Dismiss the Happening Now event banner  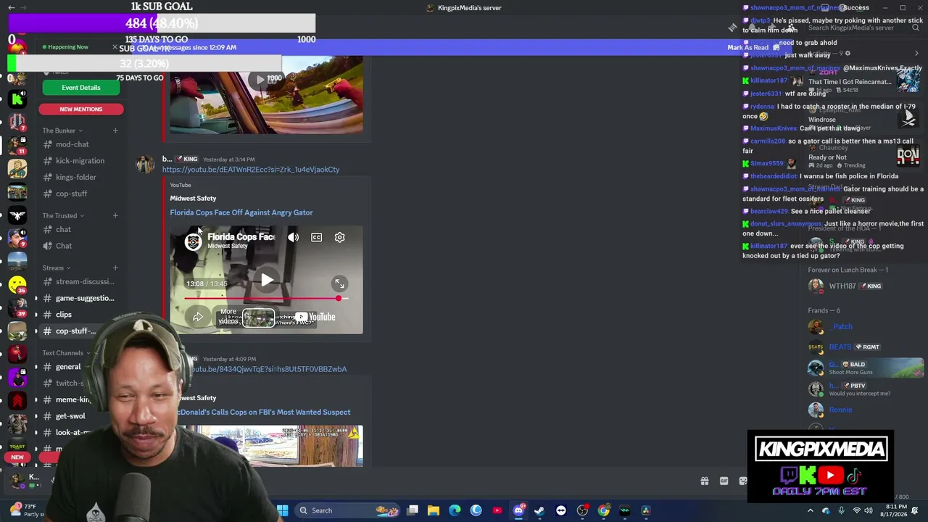click(115, 47)
